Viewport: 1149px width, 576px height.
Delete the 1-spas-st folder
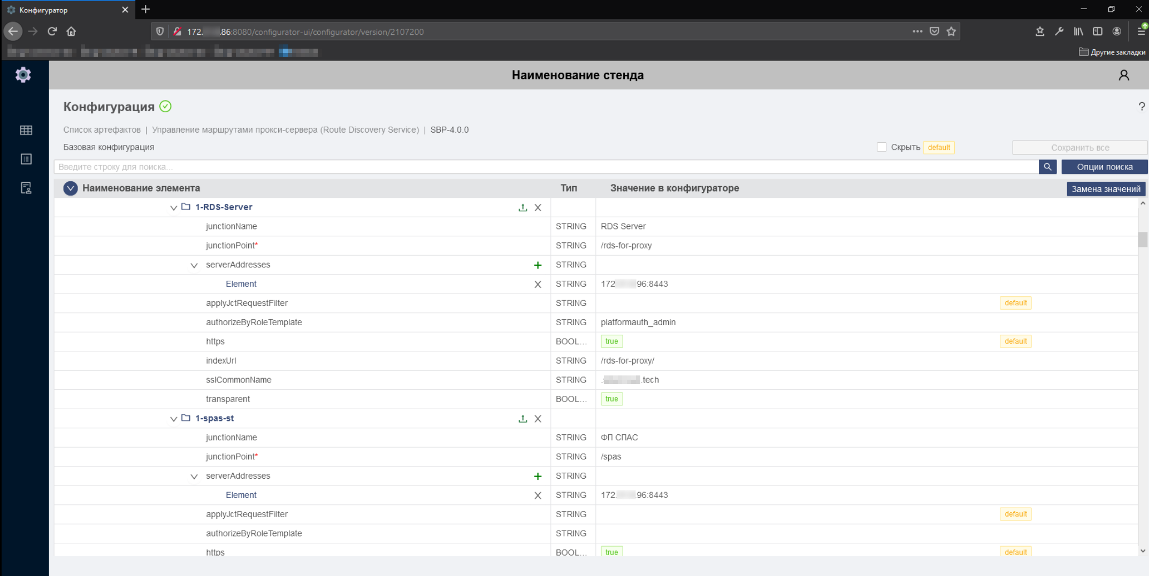538,419
